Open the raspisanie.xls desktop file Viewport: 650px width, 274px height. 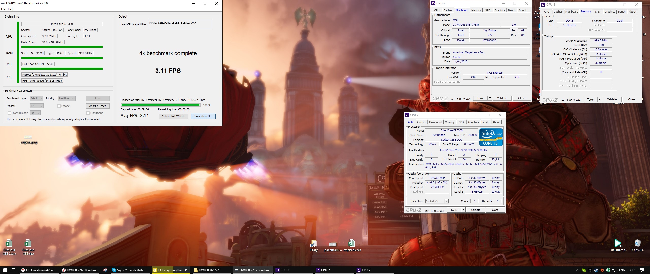352,245
